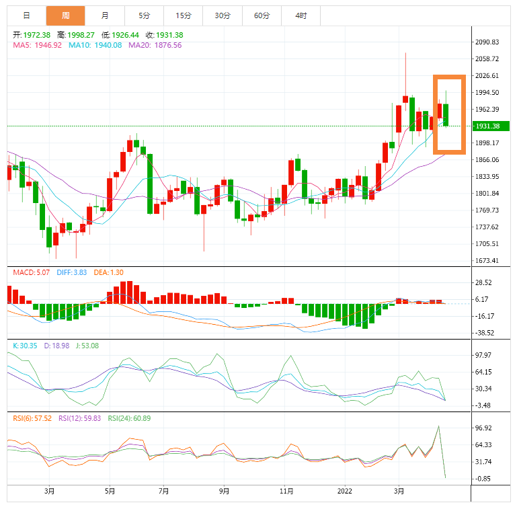517x511 pixels.
Task: Click the -38.52 MACD axis label
Action: (x=484, y=333)
